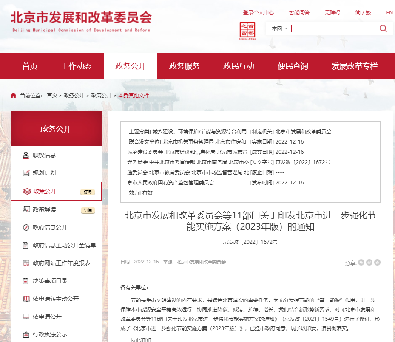Click the 来源: 北京市发展和改革委员会 text
The image size is (395, 342).
(194, 262)
